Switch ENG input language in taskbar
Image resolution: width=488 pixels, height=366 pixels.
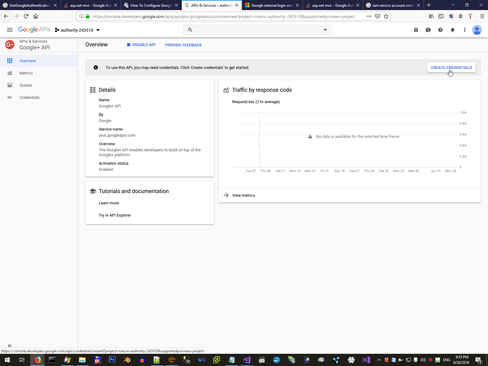(447, 360)
